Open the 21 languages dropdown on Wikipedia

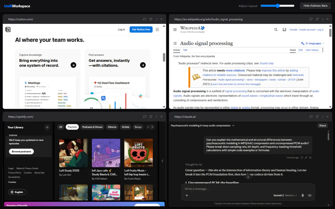click(312, 43)
